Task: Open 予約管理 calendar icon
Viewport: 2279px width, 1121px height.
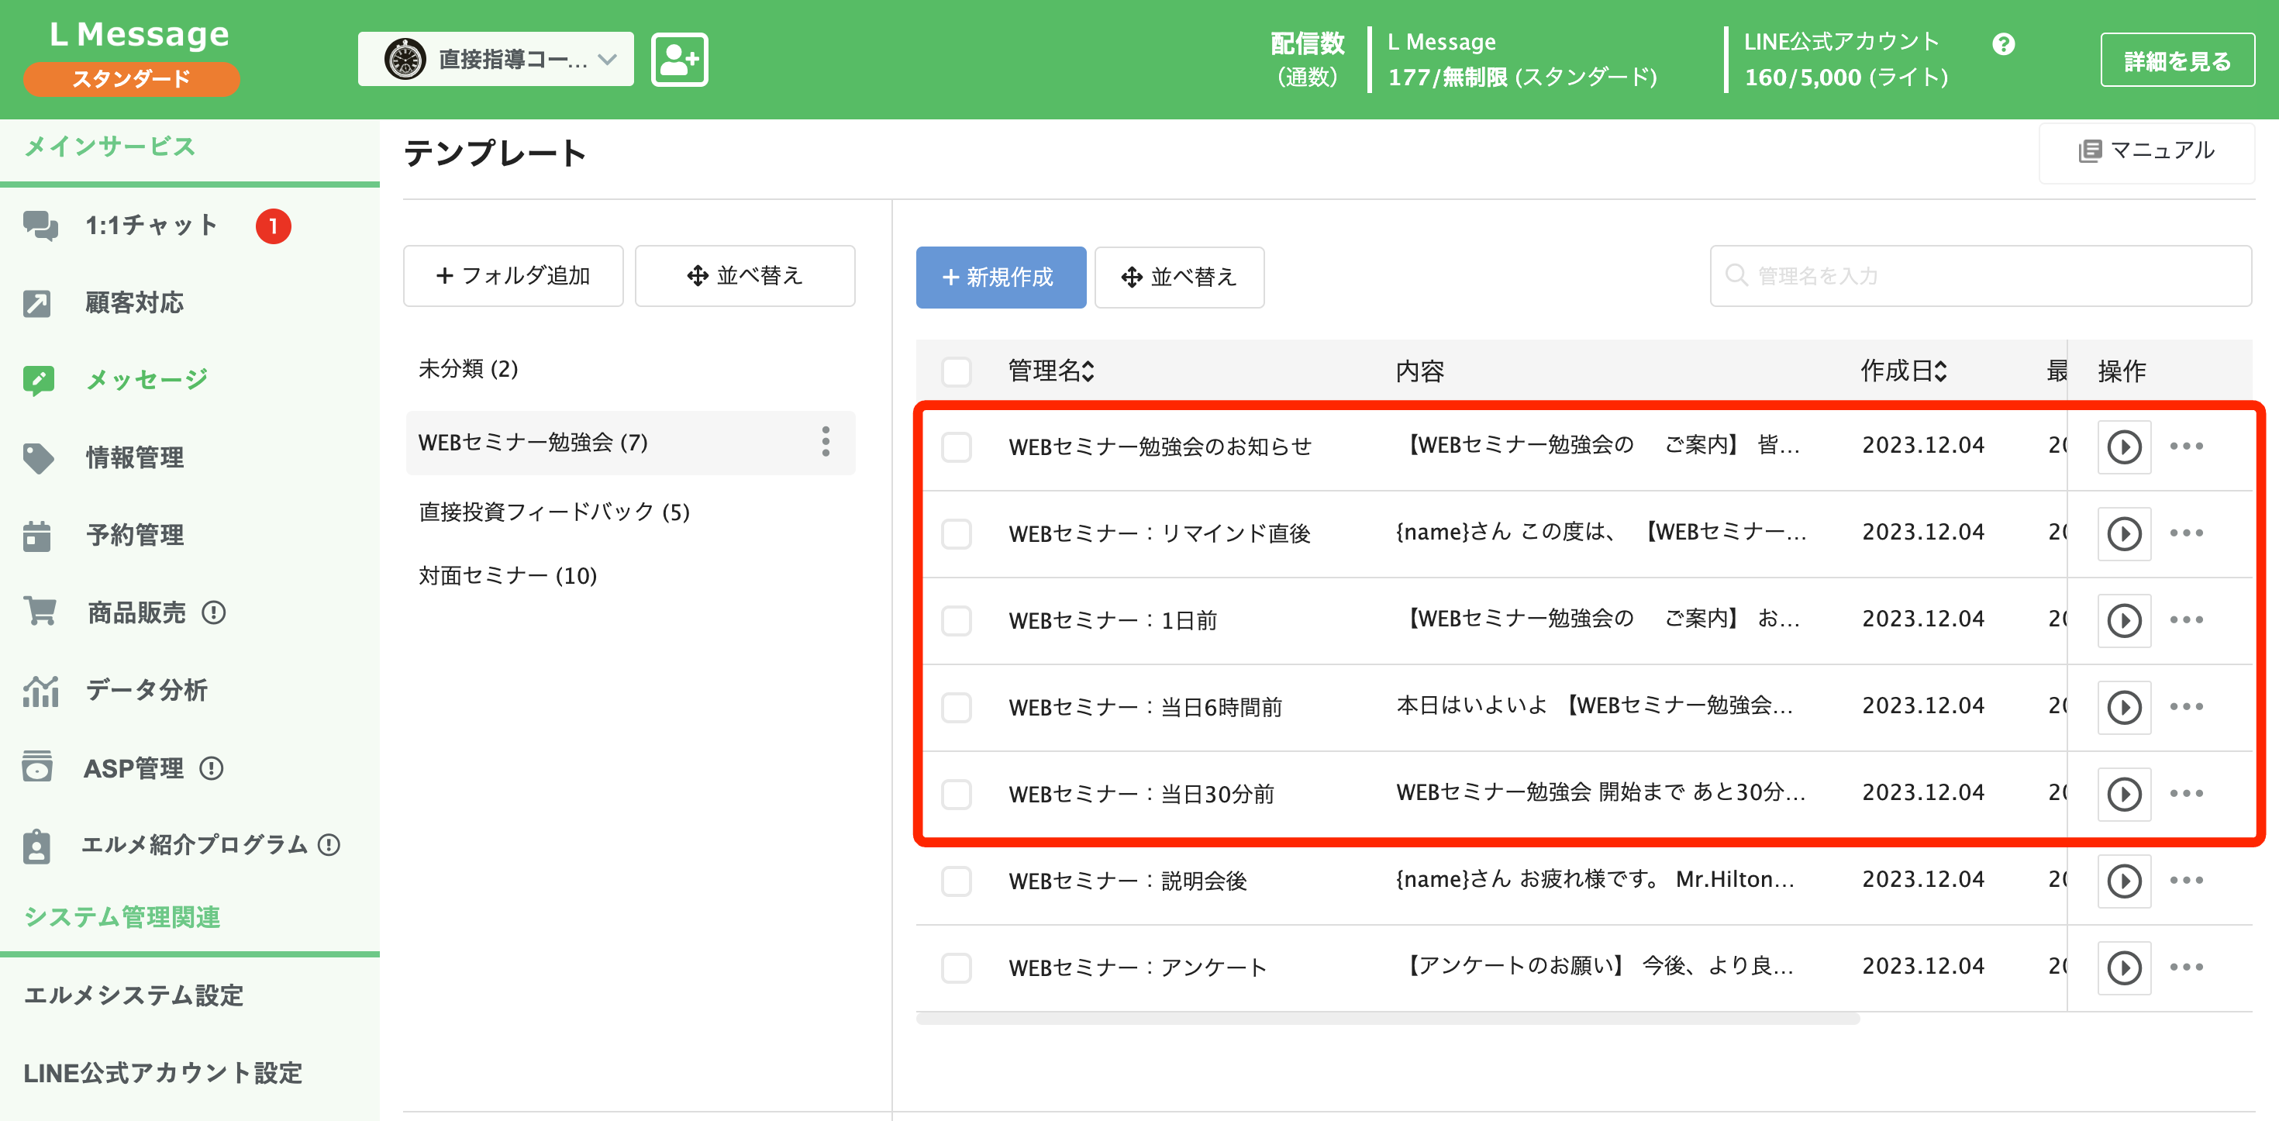Action: click(x=38, y=534)
